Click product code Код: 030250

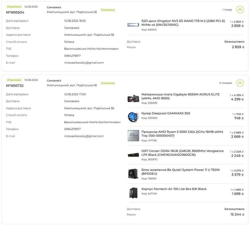(x=149, y=118)
